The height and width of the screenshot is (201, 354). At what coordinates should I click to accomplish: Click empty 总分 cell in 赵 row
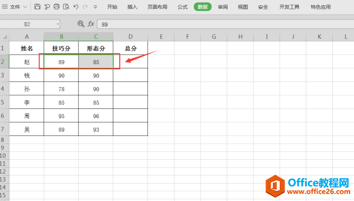(x=131, y=62)
